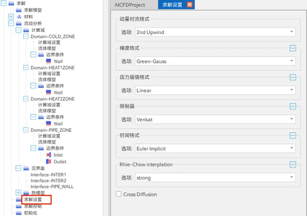Screen dimensions: 307x216
Task: Collapse the 求解 root tree node
Action: (3, 3)
